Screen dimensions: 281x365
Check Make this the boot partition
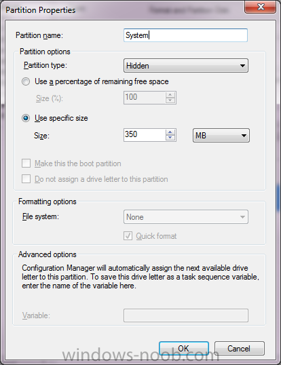(26, 164)
